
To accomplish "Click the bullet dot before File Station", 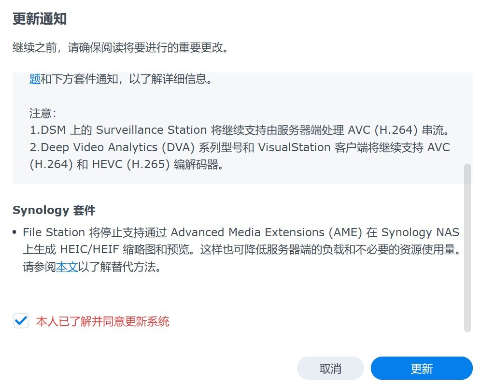I will [x=14, y=232].
